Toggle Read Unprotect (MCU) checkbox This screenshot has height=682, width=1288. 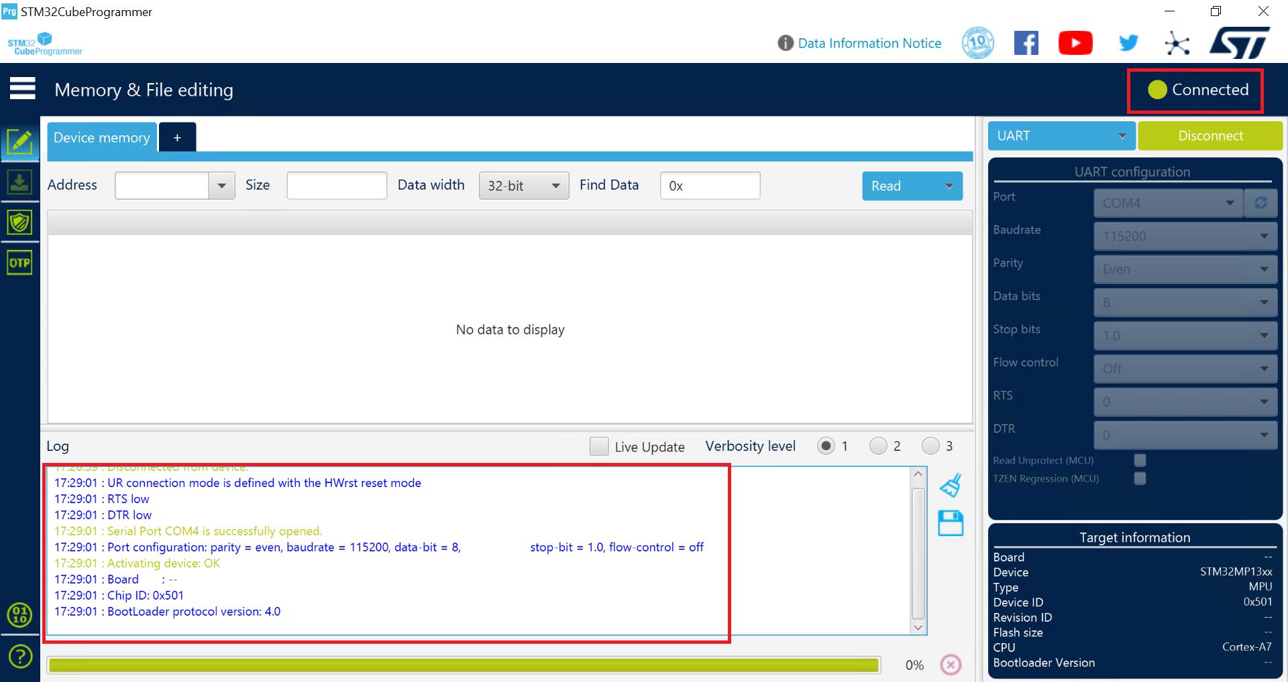(1140, 460)
